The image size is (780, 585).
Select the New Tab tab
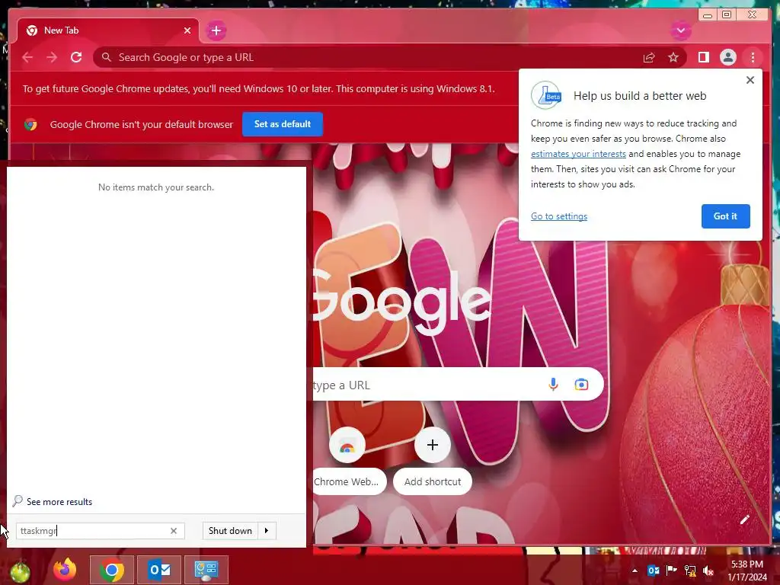[x=108, y=30]
